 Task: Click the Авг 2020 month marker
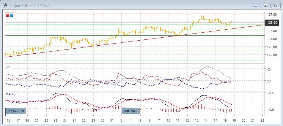131,111
